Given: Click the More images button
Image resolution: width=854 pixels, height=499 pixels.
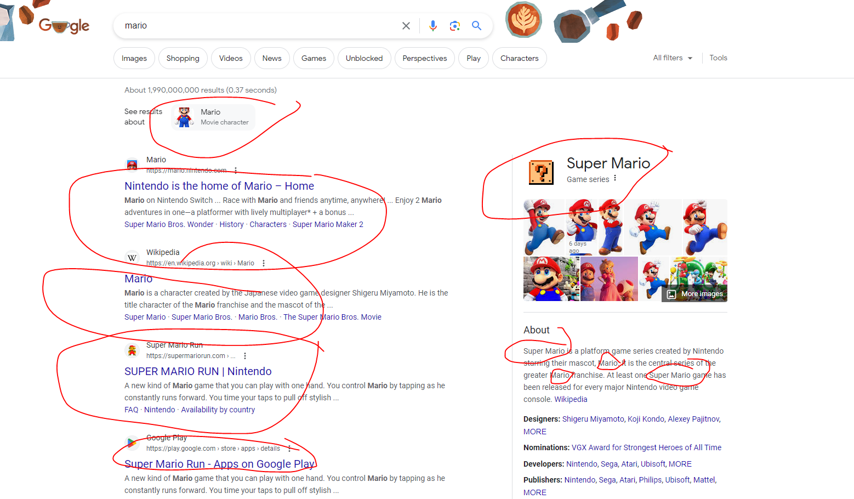Looking at the screenshot, I should click(696, 294).
